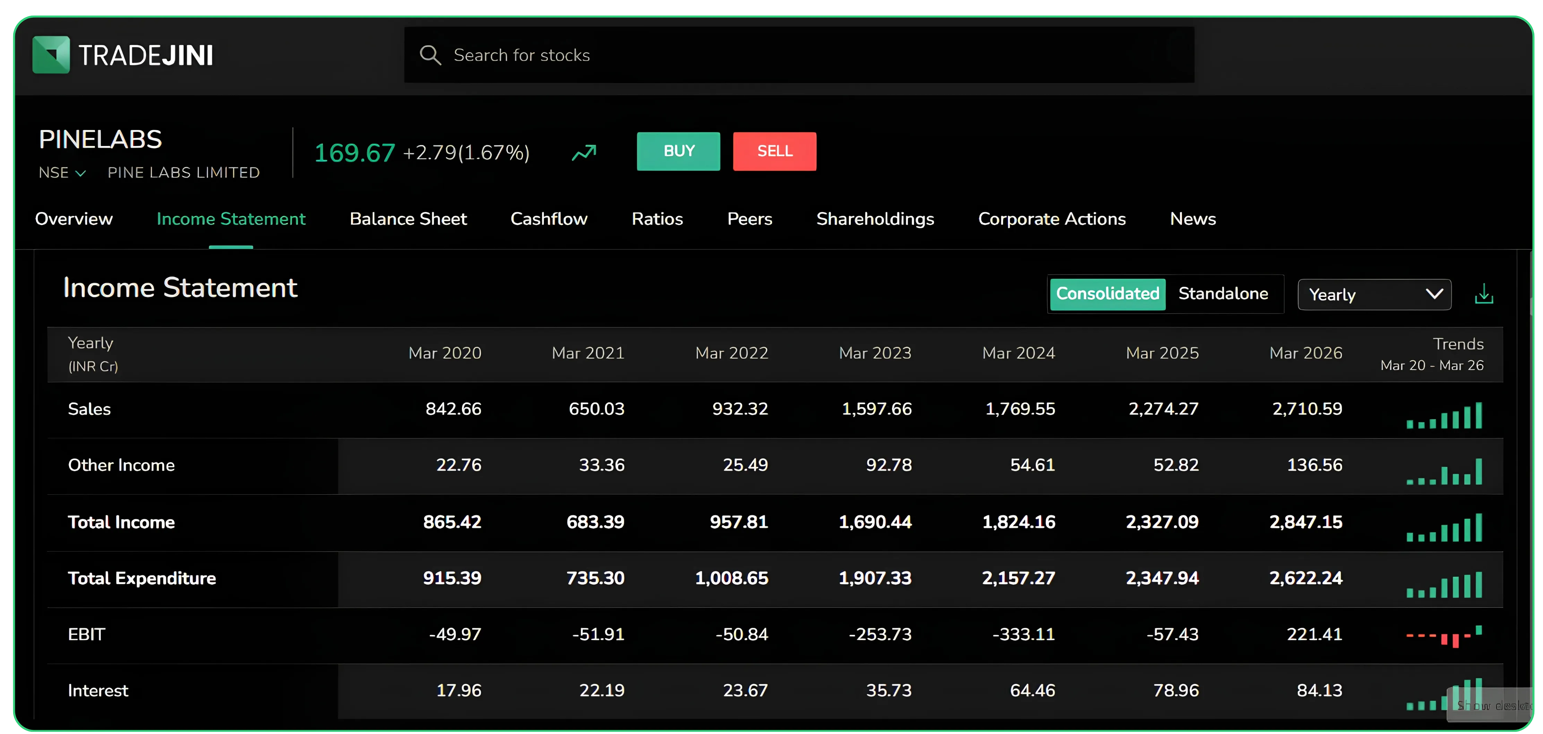Open EBIT trend sparkline
Image resolution: width=1543 pixels, height=734 pixels.
pos(1444,636)
